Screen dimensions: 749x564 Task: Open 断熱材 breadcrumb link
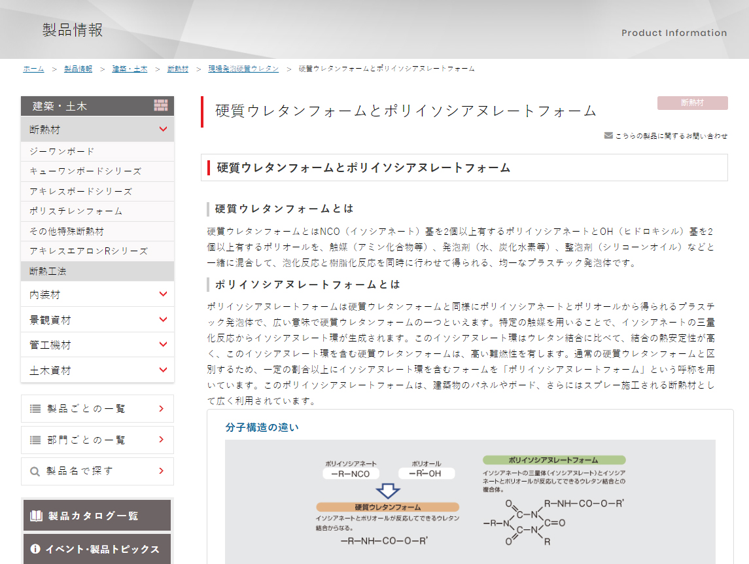click(178, 69)
